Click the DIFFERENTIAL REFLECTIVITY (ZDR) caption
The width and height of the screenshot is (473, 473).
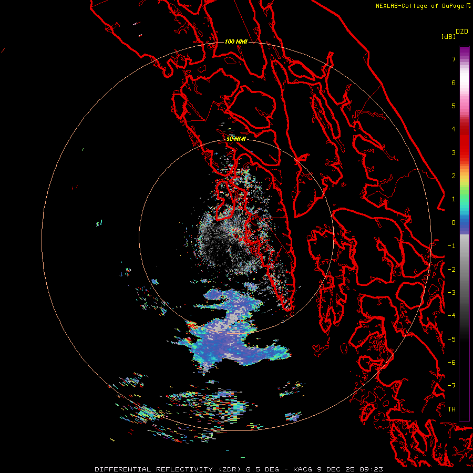pyautogui.click(x=169, y=469)
